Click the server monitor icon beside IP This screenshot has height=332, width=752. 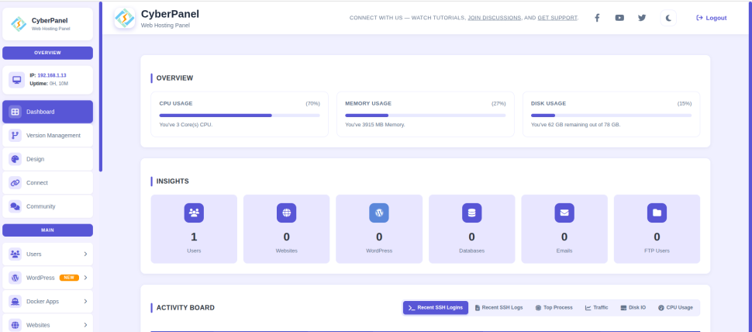(x=17, y=80)
